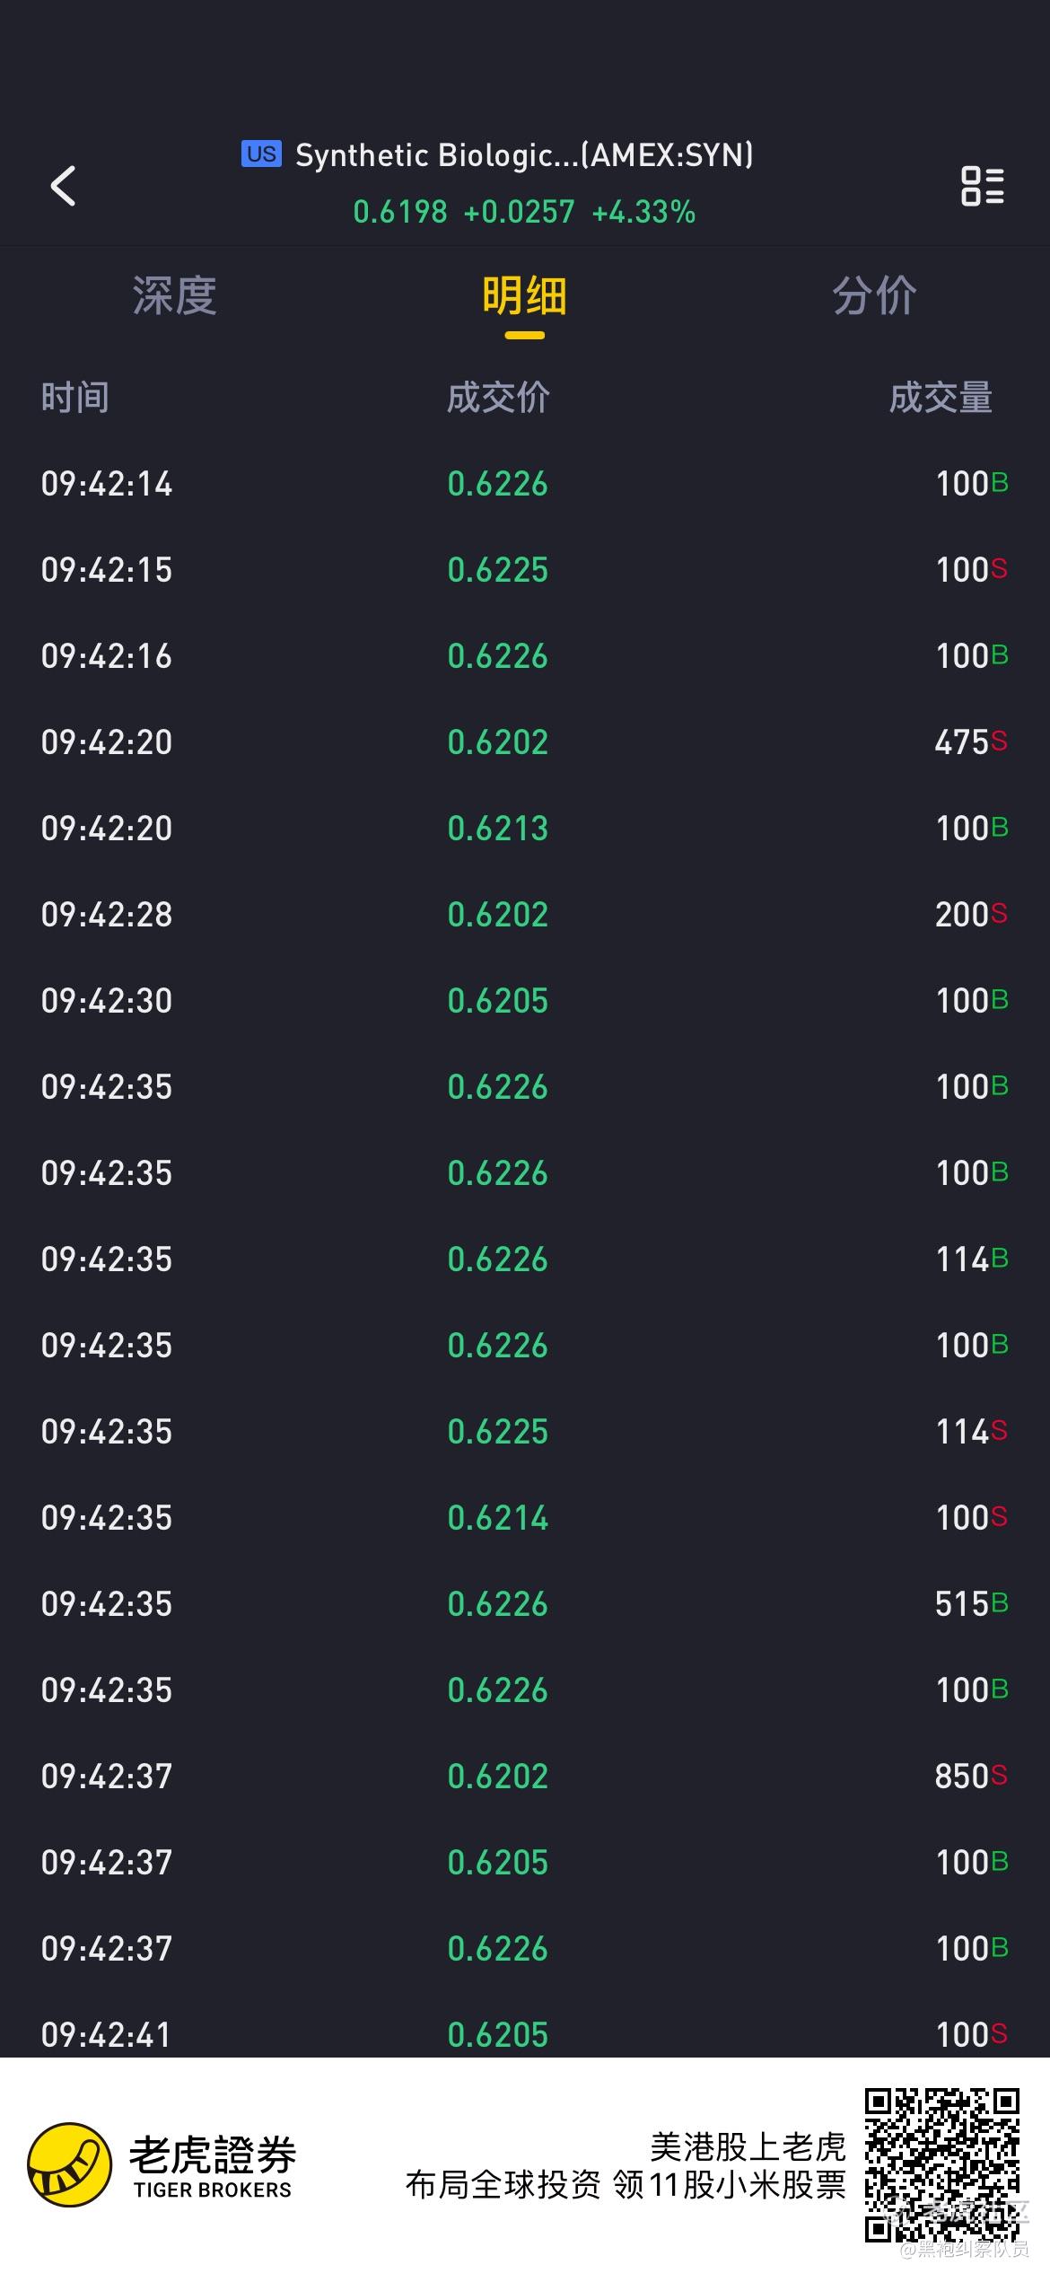Tap the 0.6198 current price
The image size is (1050, 2273).
coord(399,212)
